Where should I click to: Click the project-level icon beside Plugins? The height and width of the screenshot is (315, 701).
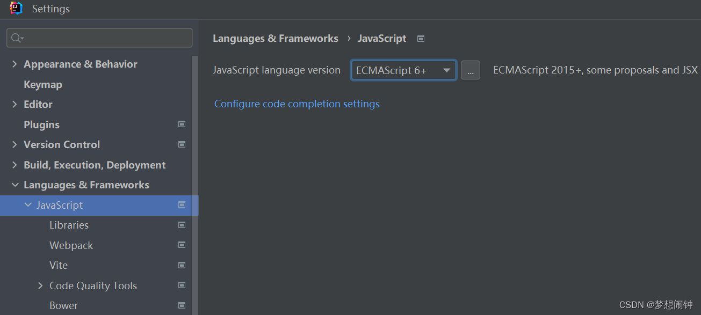[182, 124]
